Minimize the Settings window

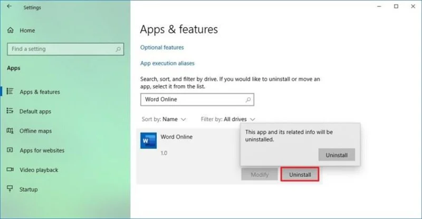tap(379, 6)
